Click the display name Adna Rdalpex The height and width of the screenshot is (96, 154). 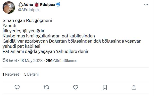tap(39, 5)
